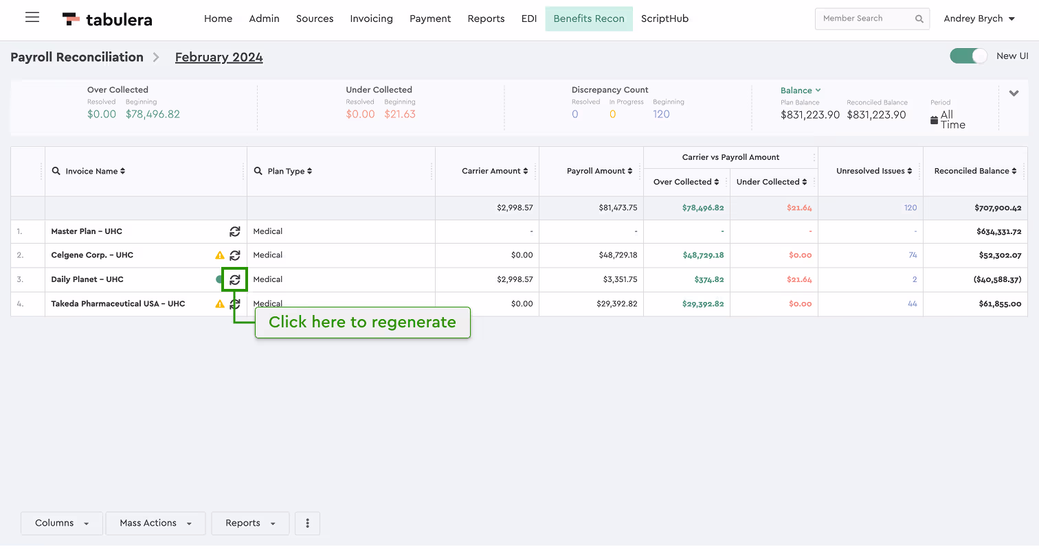This screenshot has height=549, width=1039.
Task: Click the 2 unresolved issues for Daily Planet
Action: [x=915, y=279]
